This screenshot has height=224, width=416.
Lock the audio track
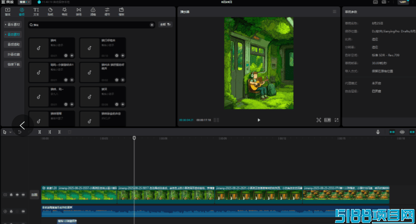coord(11,212)
